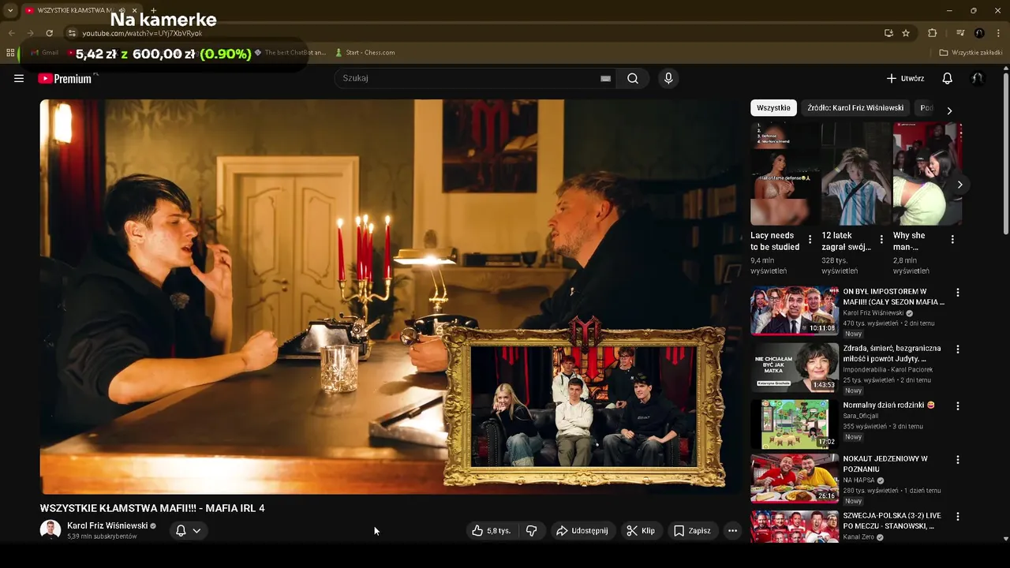This screenshot has width=1010, height=568.
Task: Open the tab search chevron
Action: pyautogui.click(x=10, y=10)
